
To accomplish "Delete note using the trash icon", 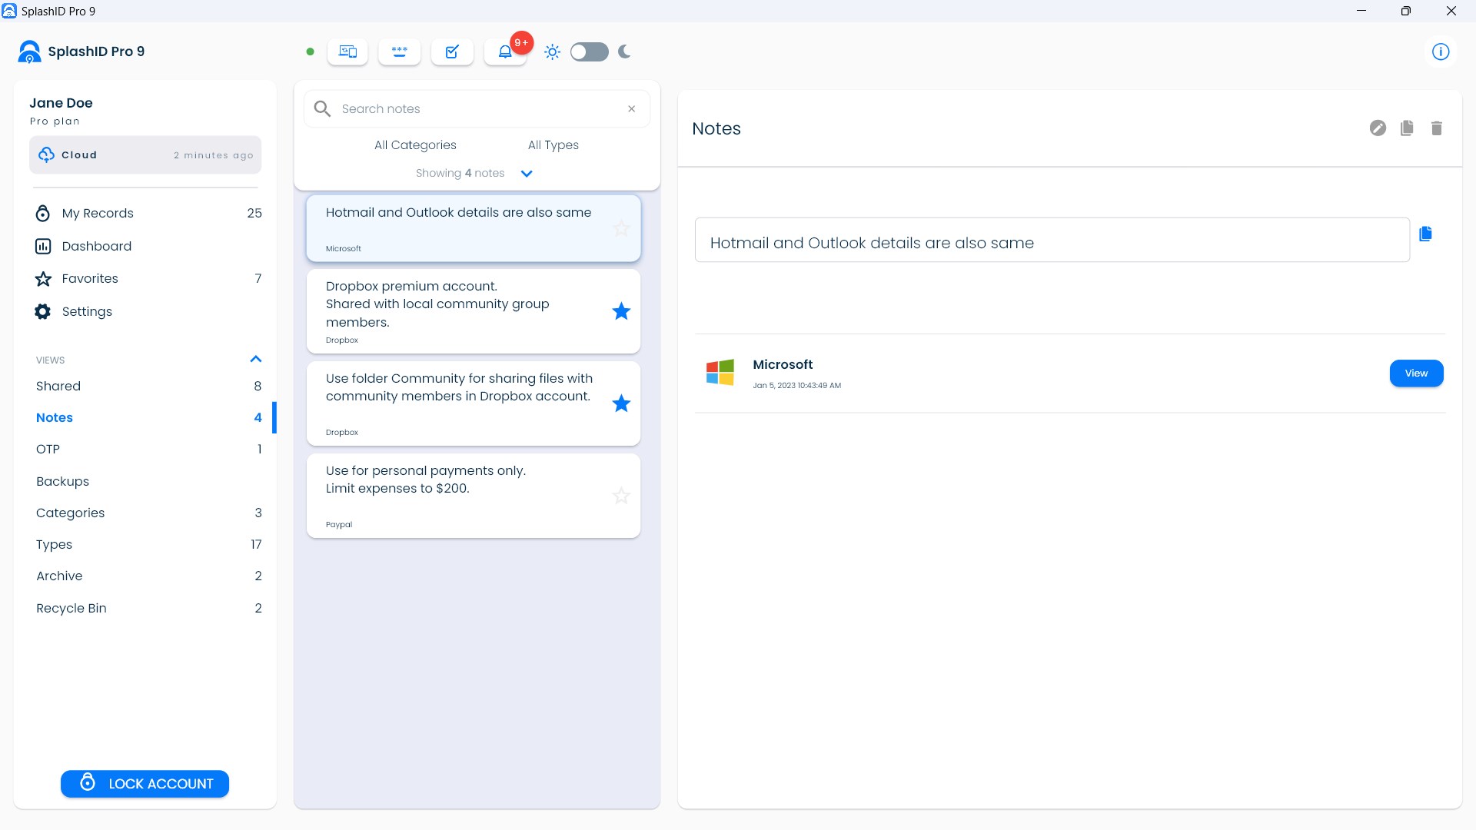I will click(x=1436, y=128).
